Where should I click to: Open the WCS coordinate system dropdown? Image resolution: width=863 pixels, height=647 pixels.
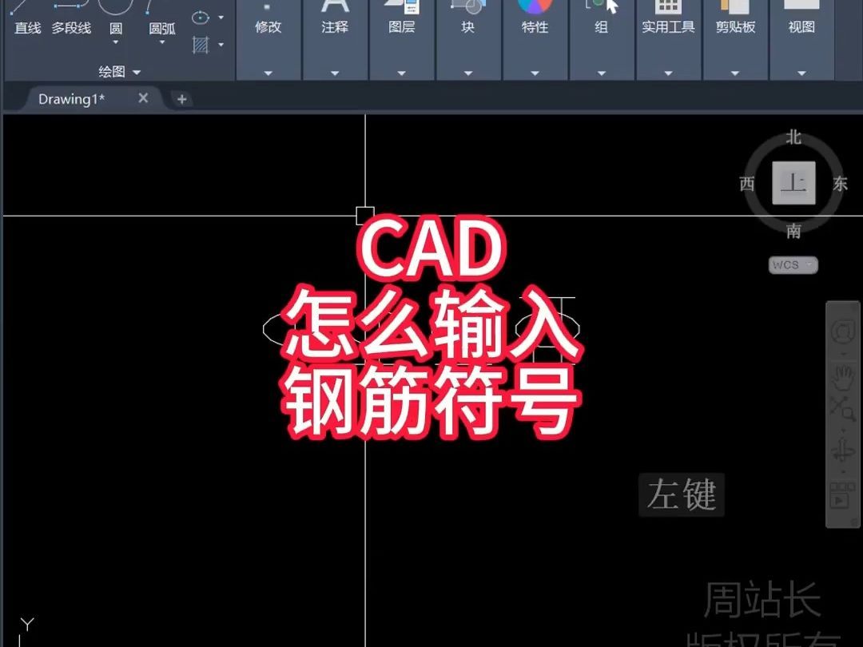(x=793, y=265)
